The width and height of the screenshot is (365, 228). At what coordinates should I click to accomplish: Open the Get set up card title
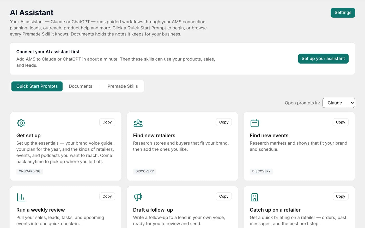[28, 135]
